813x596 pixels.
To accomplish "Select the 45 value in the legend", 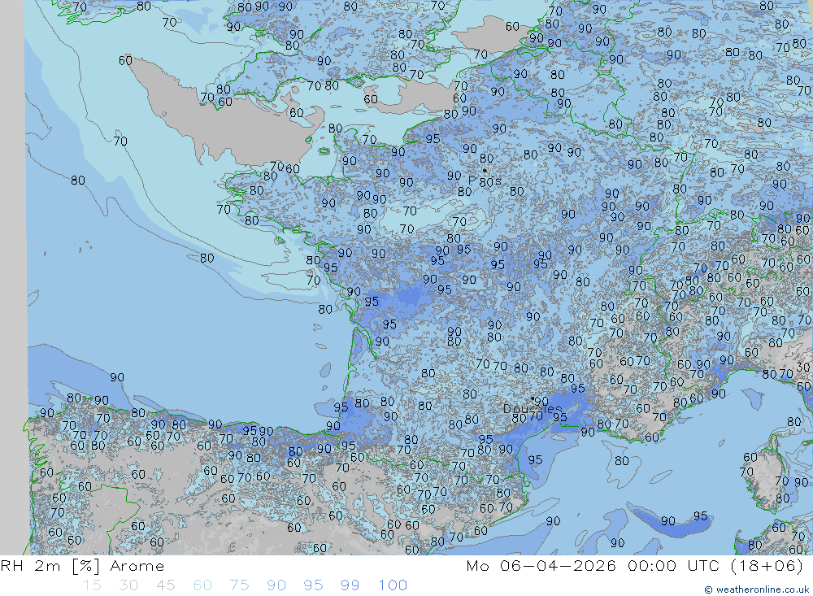I will pyautogui.click(x=165, y=585).
